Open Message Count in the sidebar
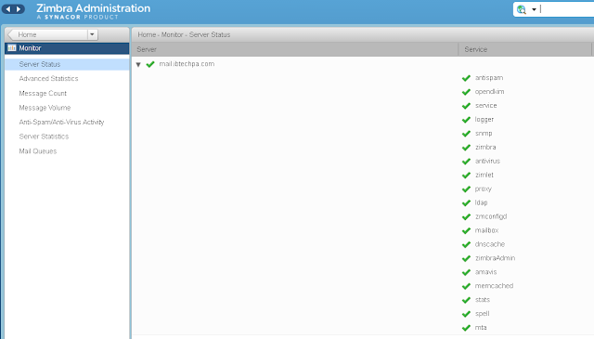 pyautogui.click(x=43, y=93)
